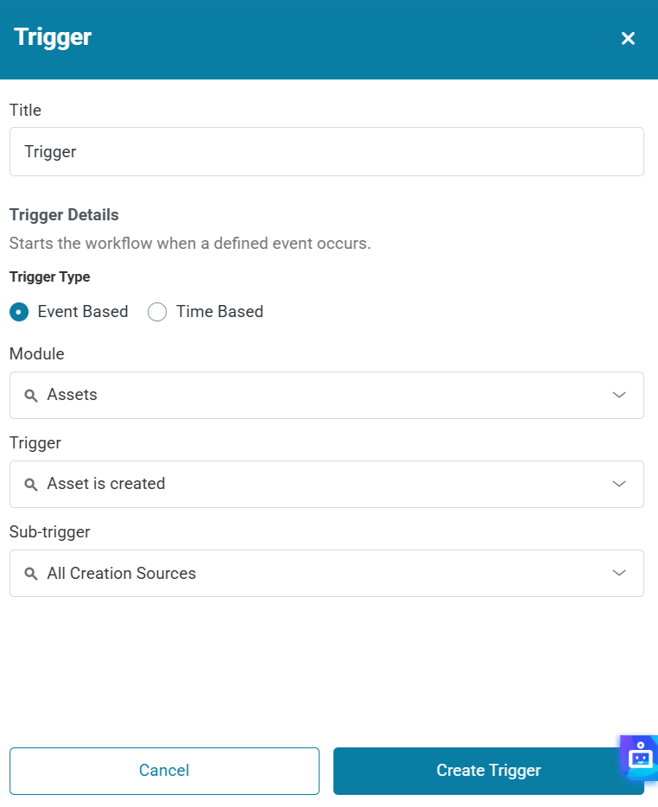The image size is (658, 807).
Task: Close the Trigger dialog with X icon
Action: 628,38
